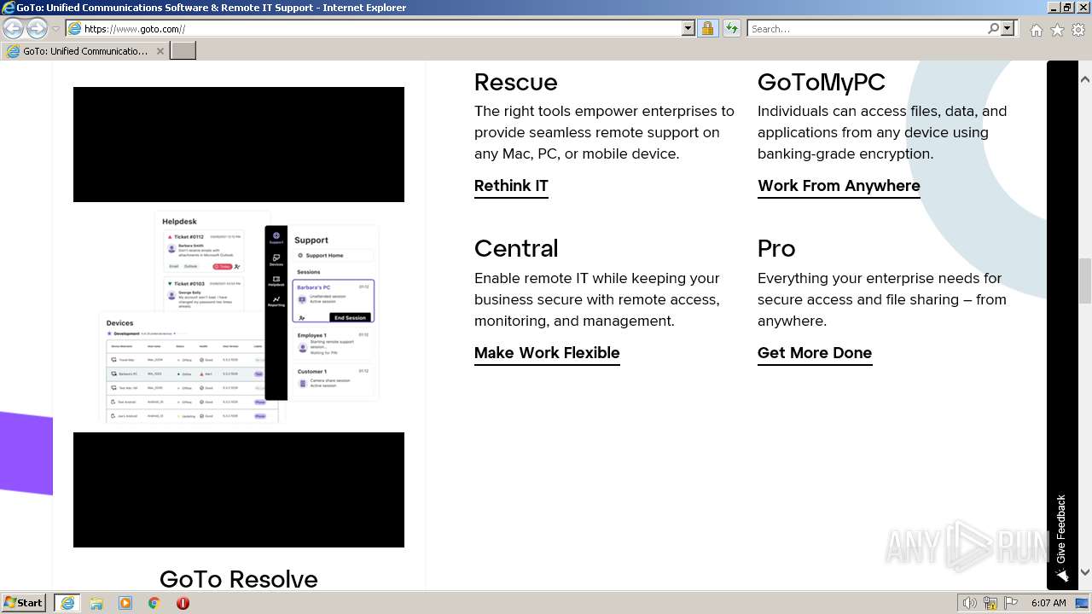The image size is (1092, 614).
Task: Click the security lock icon
Action: coord(707,28)
